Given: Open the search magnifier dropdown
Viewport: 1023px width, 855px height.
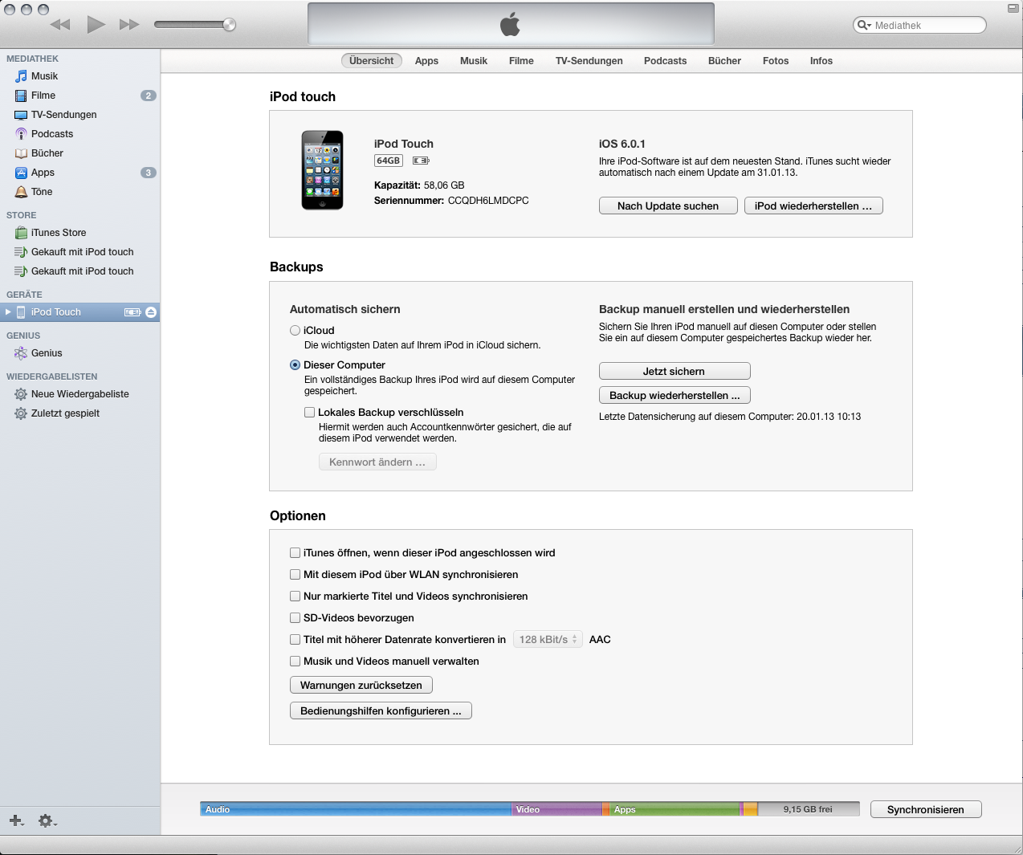Looking at the screenshot, I should point(864,25).
